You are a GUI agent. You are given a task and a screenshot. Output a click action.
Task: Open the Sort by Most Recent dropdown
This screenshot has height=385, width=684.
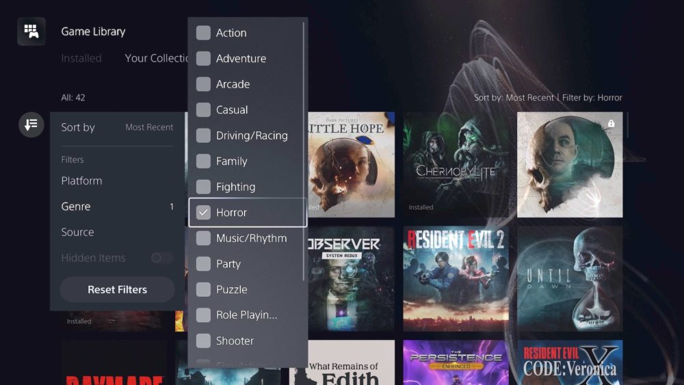pyautogui.click(x=117, y=127)
